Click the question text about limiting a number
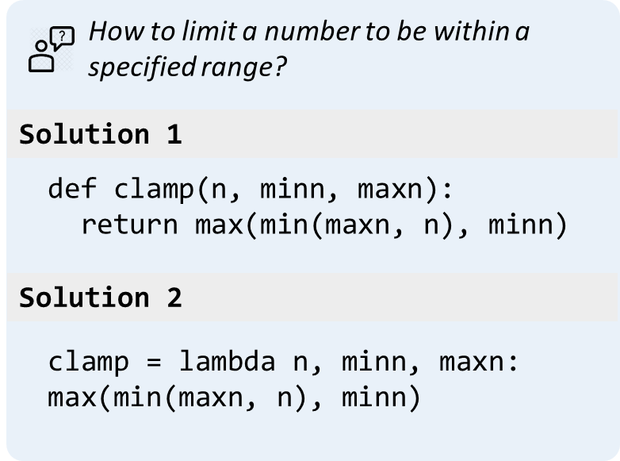The height and width of the screenshot is (461, 620). [x=308, y=49]
